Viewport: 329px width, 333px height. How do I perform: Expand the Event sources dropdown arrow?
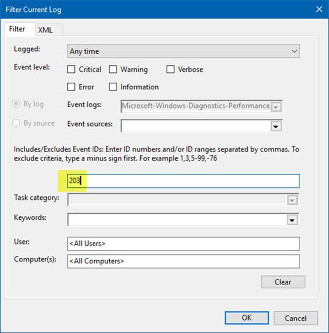(x=276, y=127)
